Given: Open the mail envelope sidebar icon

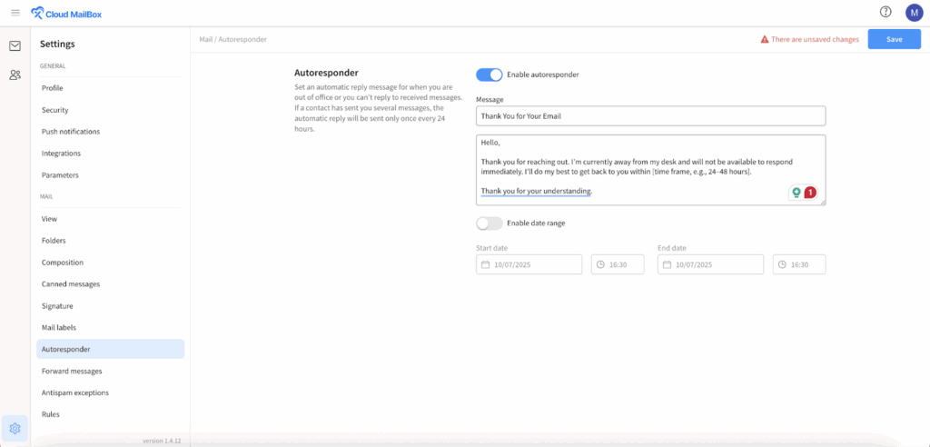Looking at the screenshot, I should pos(15,46).
